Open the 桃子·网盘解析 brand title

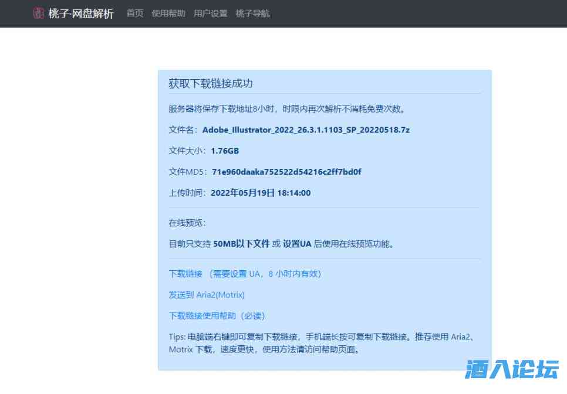(x=81, y=13)
